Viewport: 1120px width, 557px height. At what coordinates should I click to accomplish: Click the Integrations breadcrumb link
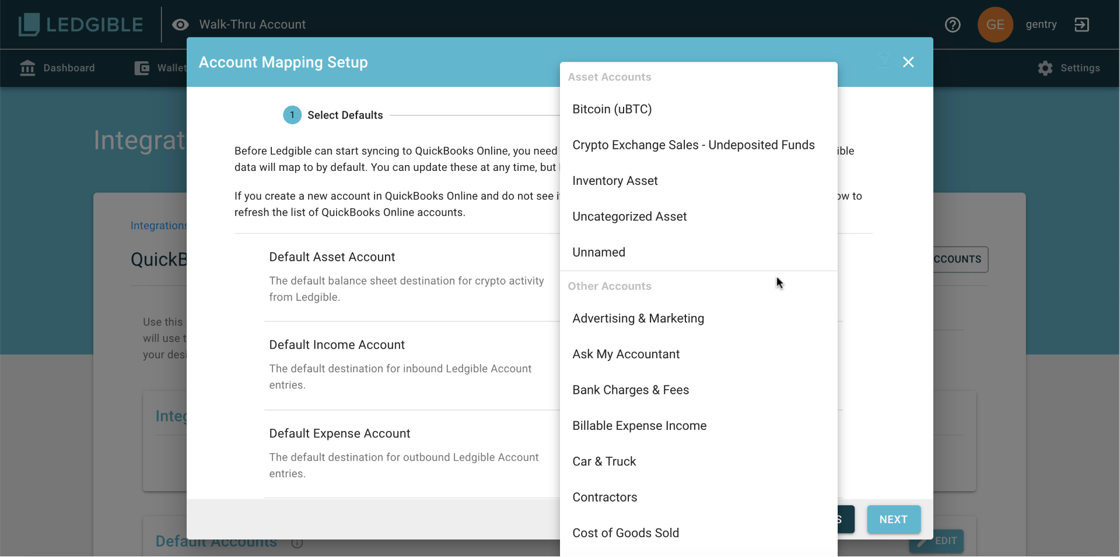coord(159,226)
